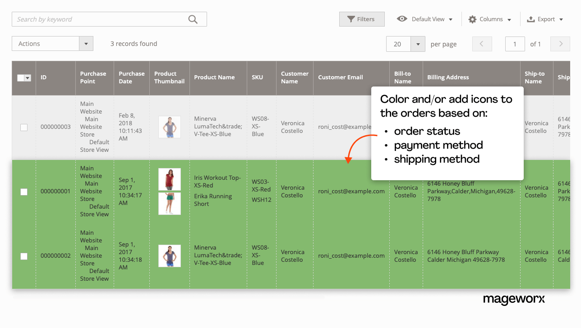The width and height of the screenshot is (581, 328).
Task: Open the per page count dropdown
Action: click(418, 44)
